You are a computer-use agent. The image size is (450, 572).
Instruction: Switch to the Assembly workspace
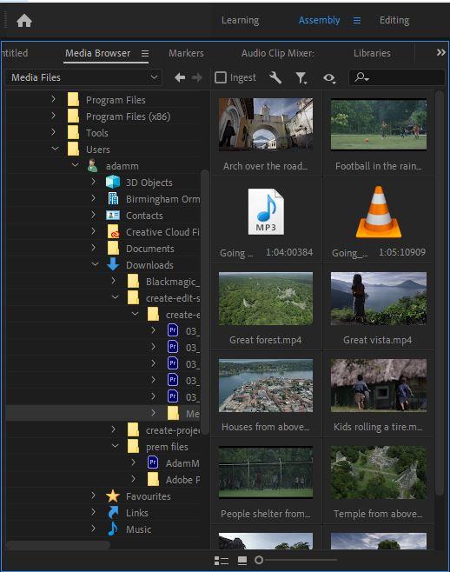tap(319, 21)
